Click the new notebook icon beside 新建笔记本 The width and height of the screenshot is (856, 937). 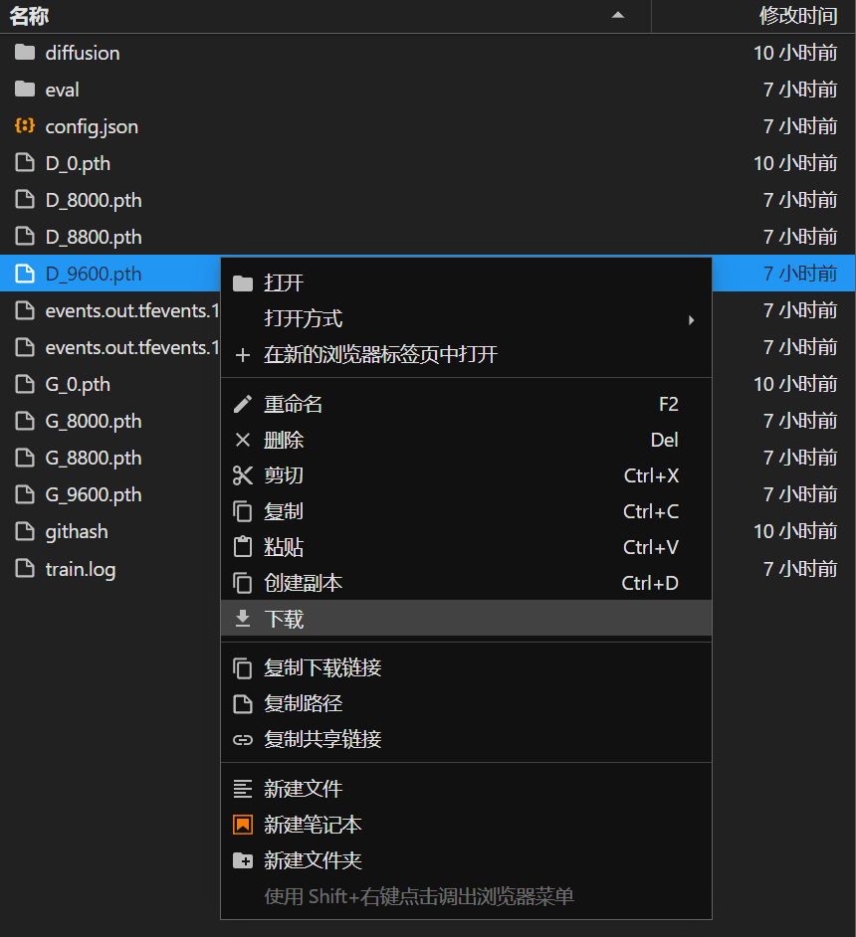[x=243, y=825]
